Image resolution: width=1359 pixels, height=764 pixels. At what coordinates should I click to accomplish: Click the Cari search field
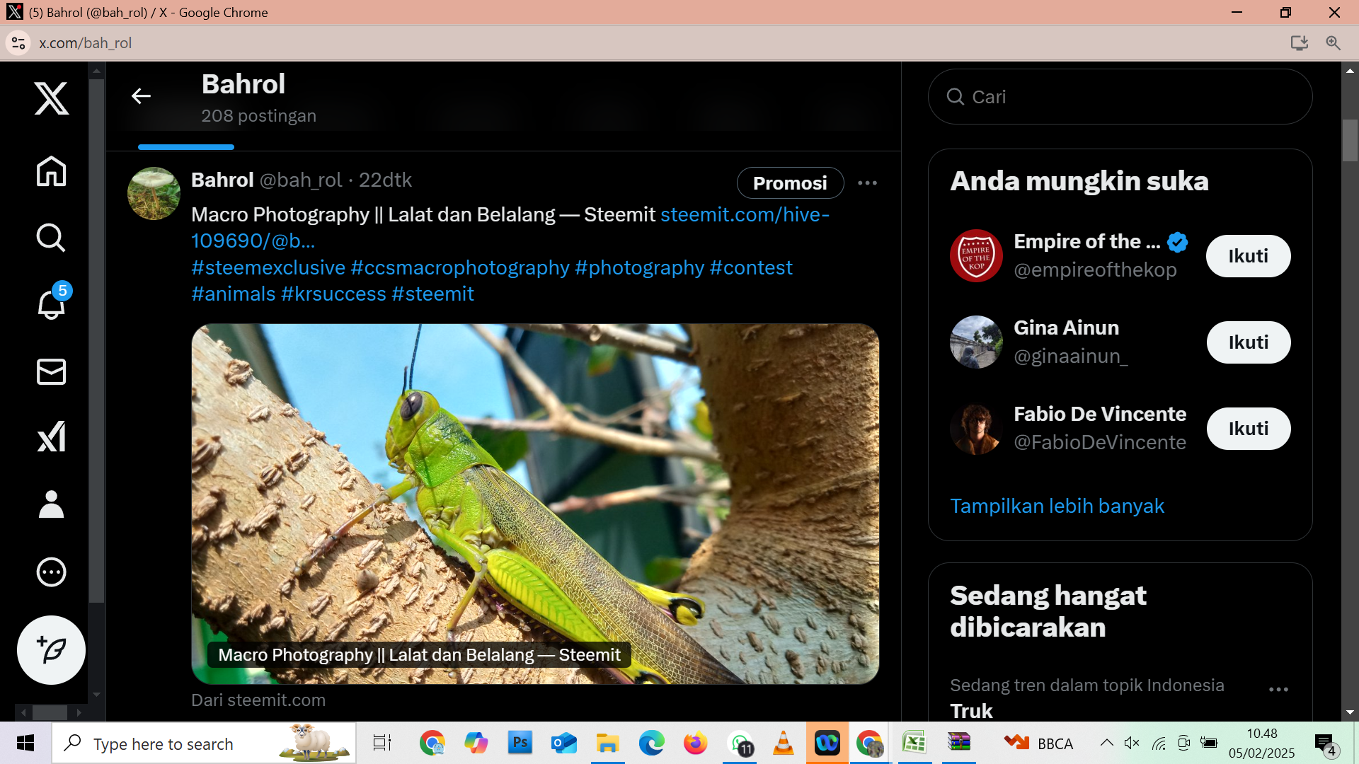[1120, 97]
